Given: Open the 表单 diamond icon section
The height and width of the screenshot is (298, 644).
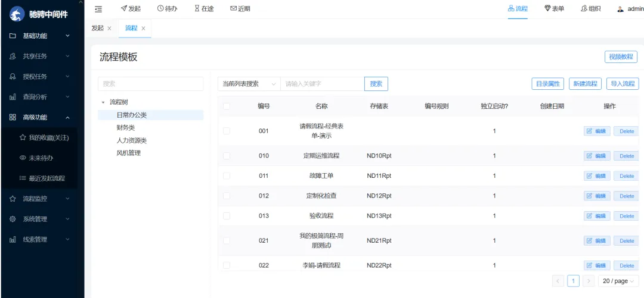Looking at the screenshot, I should pyautogui.click(x=554, y=8).
